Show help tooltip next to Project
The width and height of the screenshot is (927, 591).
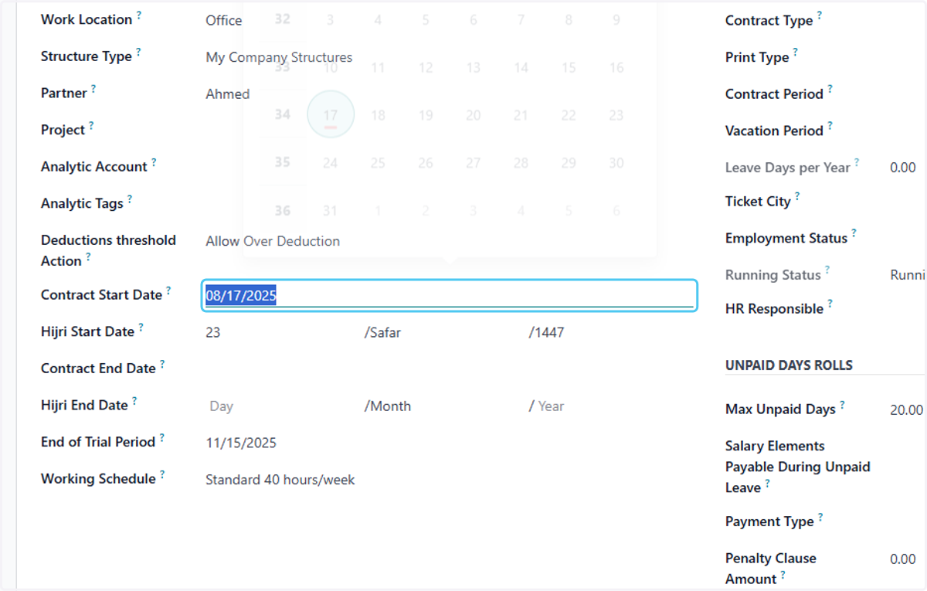click(91, 125)
